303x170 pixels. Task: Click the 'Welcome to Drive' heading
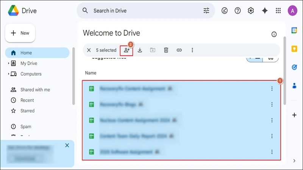point(111,33)
